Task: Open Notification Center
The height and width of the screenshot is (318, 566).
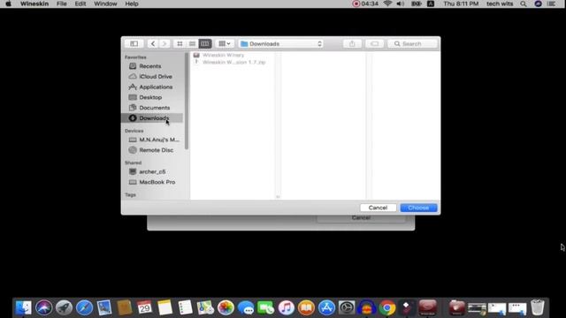Action: 551,4
